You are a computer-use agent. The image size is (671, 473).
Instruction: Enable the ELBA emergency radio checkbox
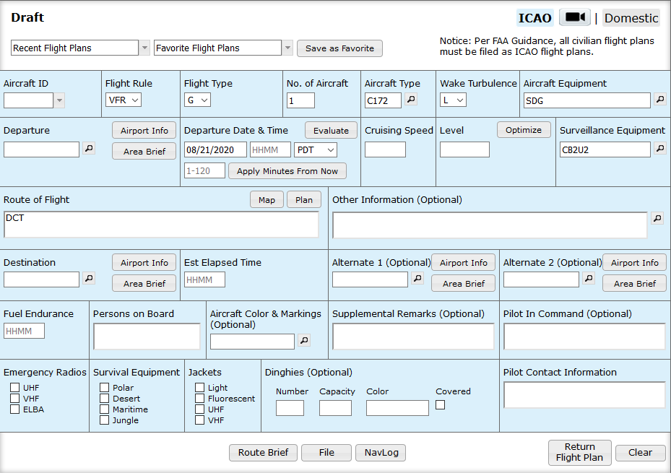click(14, 409)
